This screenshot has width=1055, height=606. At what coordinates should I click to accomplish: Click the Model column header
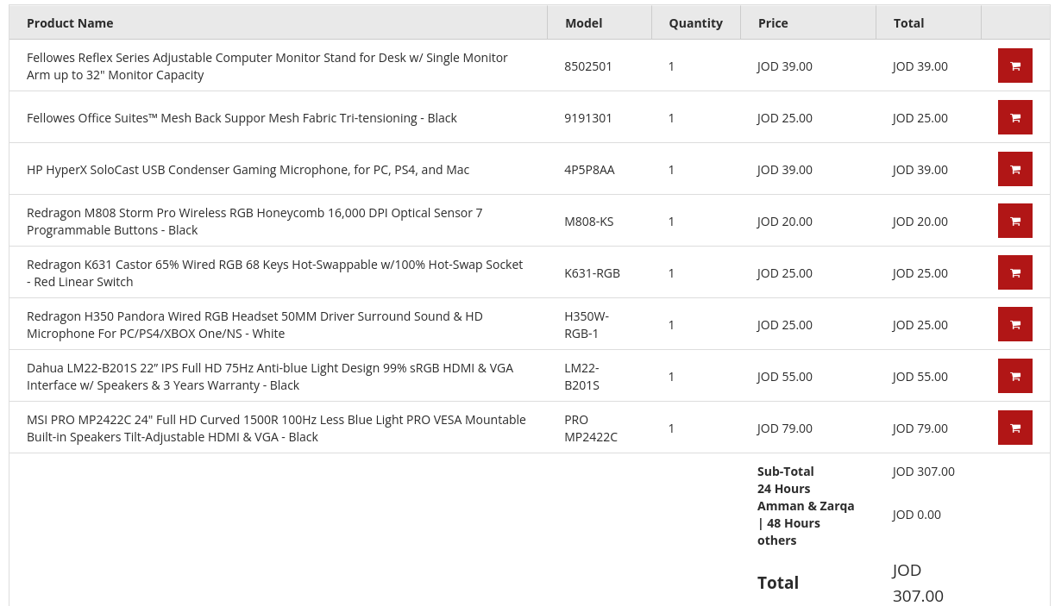tap(583, 23)
